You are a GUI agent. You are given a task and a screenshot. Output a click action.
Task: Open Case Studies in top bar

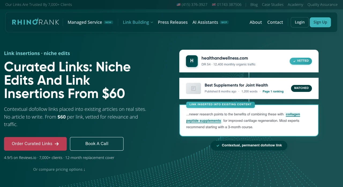273,5
